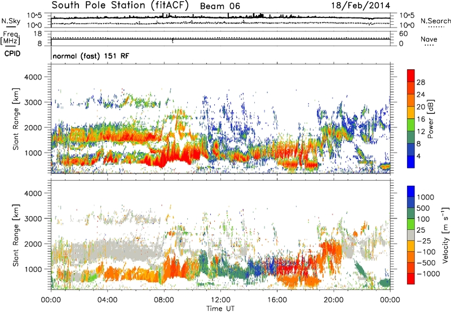The width and height of the screenshot is (451, 312).
Task: Pick the light green 12–16 dB swatch
Action: pos(411,124)
